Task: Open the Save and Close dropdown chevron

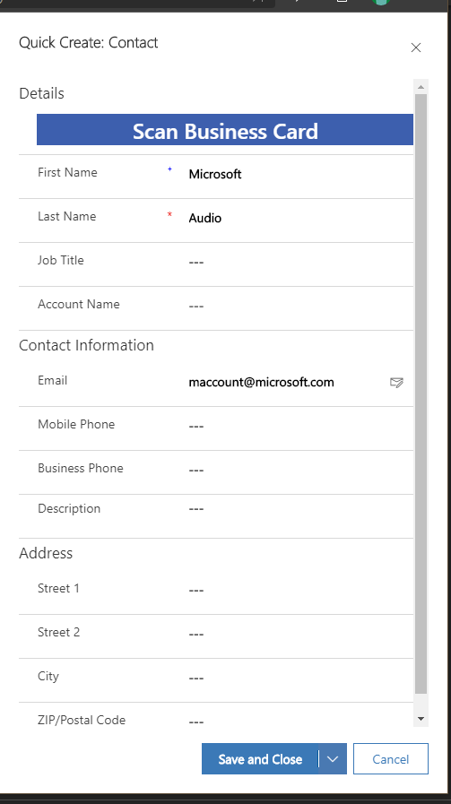Action: 333,759
